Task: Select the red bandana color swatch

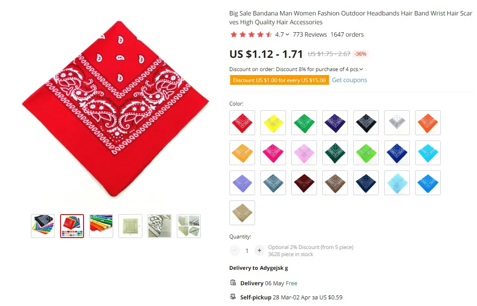Action: (242, 123)
